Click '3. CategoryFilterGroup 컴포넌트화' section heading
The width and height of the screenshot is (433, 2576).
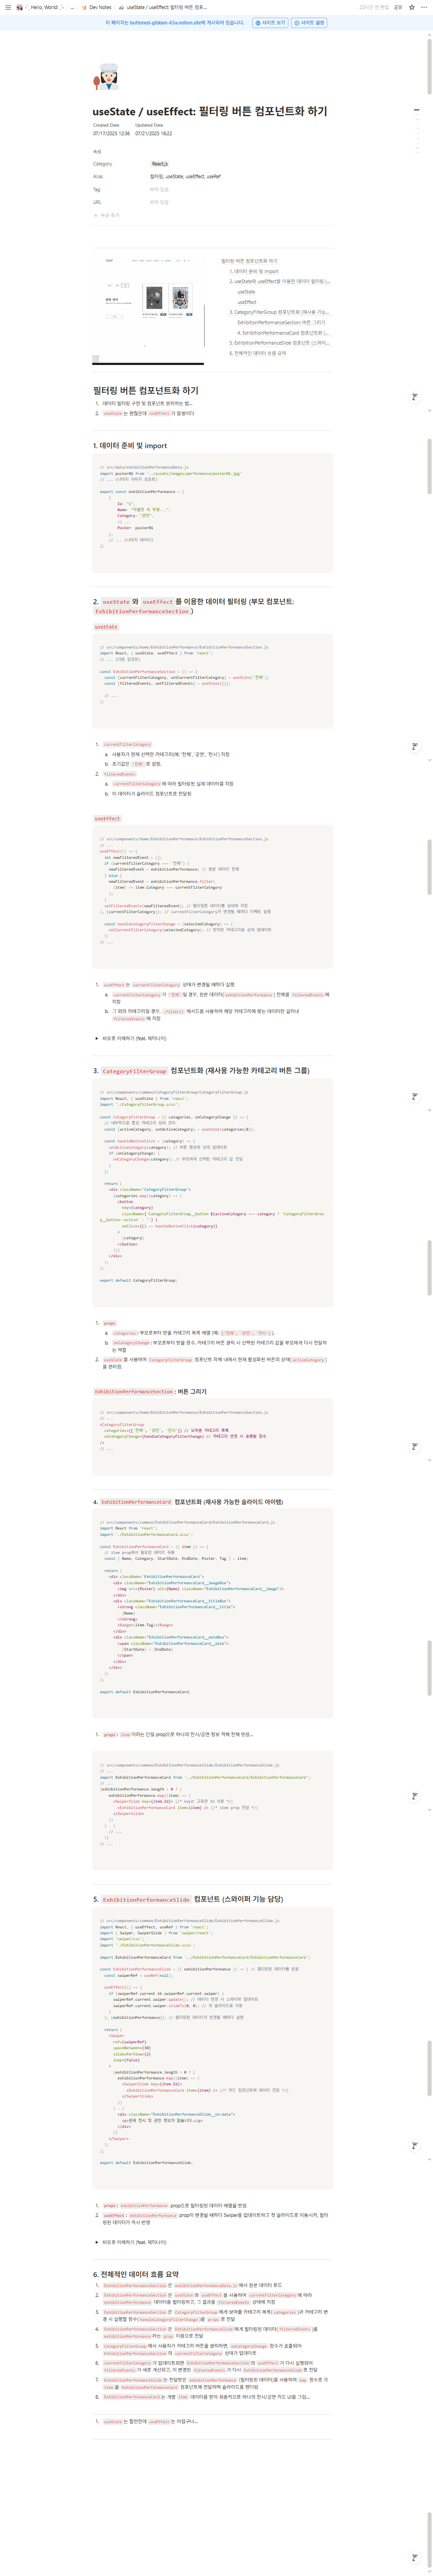tap(201, 1070)
